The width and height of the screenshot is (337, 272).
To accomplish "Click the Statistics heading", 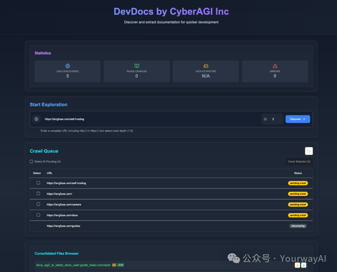I will (x=43, y=53).
